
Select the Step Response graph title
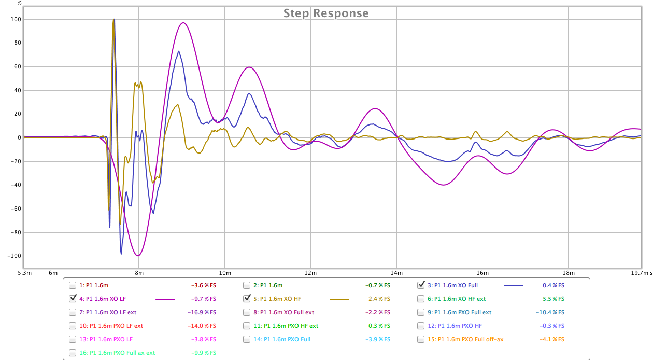point(326,13)
